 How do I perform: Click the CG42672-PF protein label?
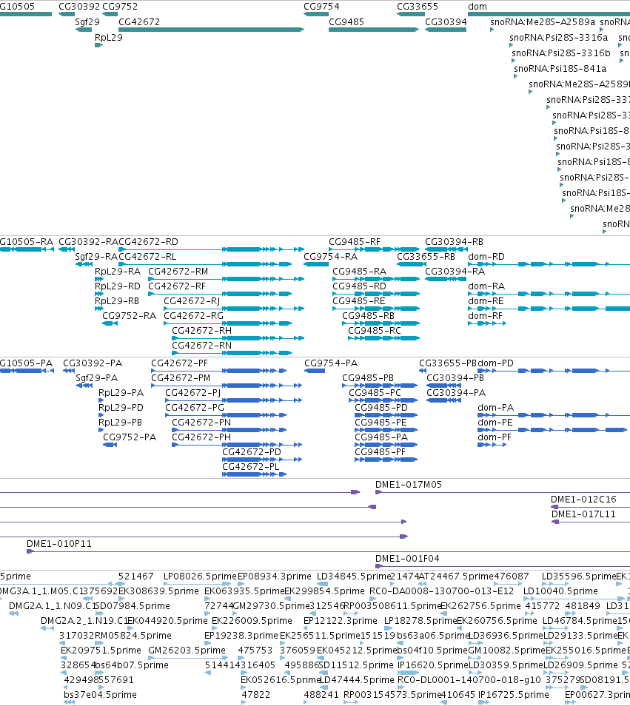[179, 363]
